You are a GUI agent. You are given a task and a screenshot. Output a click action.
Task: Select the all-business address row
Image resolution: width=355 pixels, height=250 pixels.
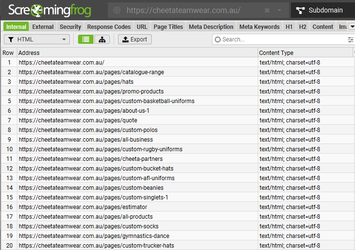coord(137,140)
